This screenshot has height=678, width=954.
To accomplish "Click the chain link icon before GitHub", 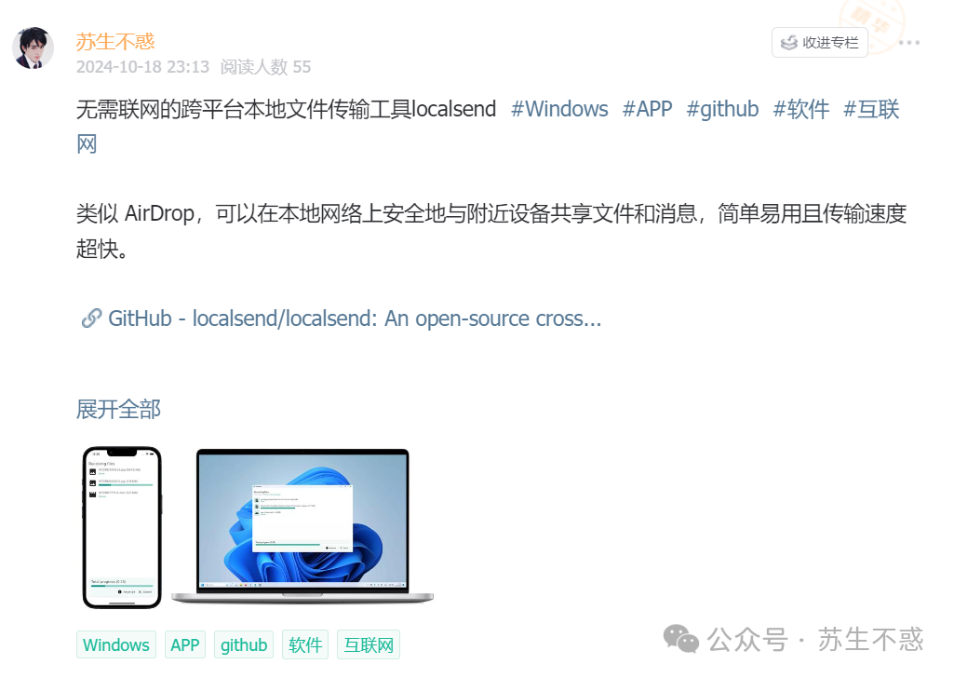I will coord(91,319).
